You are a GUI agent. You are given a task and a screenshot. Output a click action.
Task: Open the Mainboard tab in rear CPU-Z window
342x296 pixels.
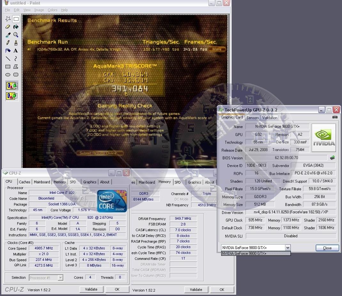pos(147,182)
